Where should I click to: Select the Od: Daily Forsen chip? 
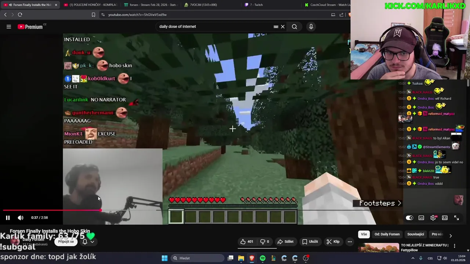click(387, 234)
